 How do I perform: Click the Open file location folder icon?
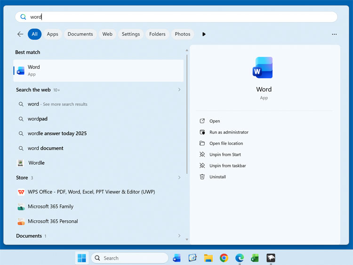(202, 143)
